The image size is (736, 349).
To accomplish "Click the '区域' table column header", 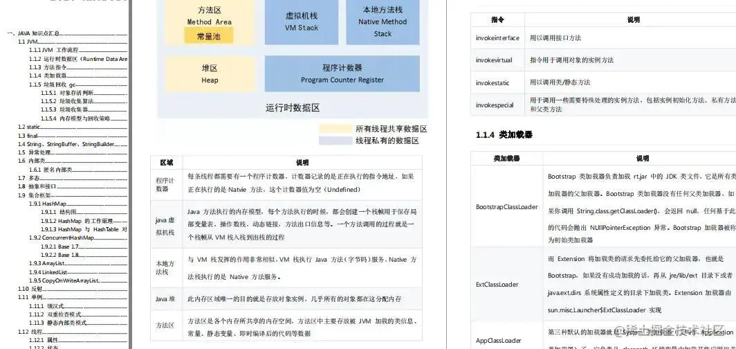I will [167, 163].
